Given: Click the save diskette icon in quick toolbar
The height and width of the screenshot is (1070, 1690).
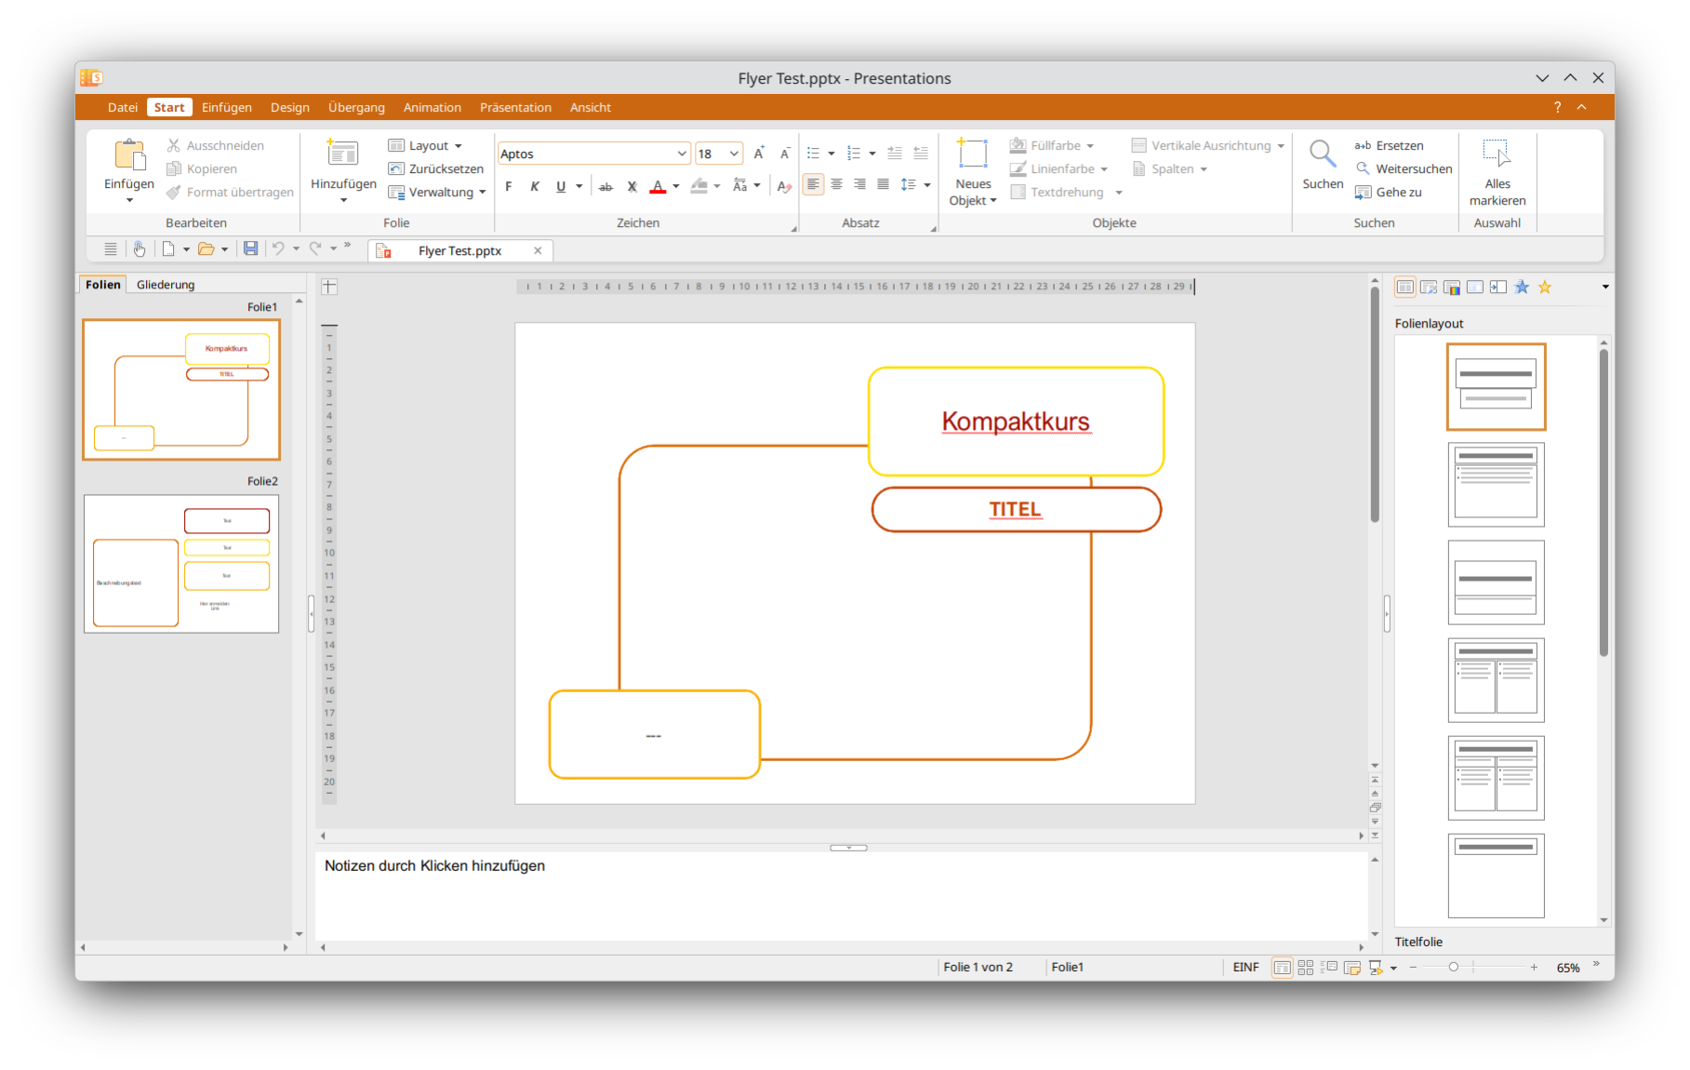Looking at the screenshot, I should (250, 248).
